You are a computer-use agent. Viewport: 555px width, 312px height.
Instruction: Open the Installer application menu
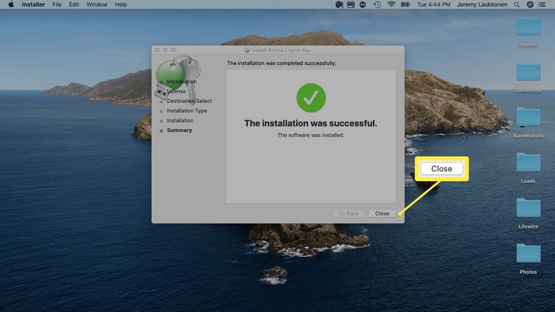pos(33,4)
